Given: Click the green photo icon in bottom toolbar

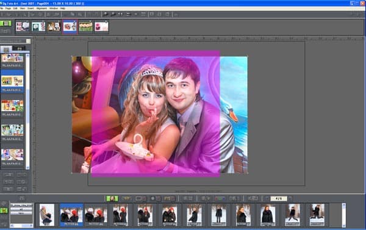Looking at the screenshot, I should tap(112, 198).
